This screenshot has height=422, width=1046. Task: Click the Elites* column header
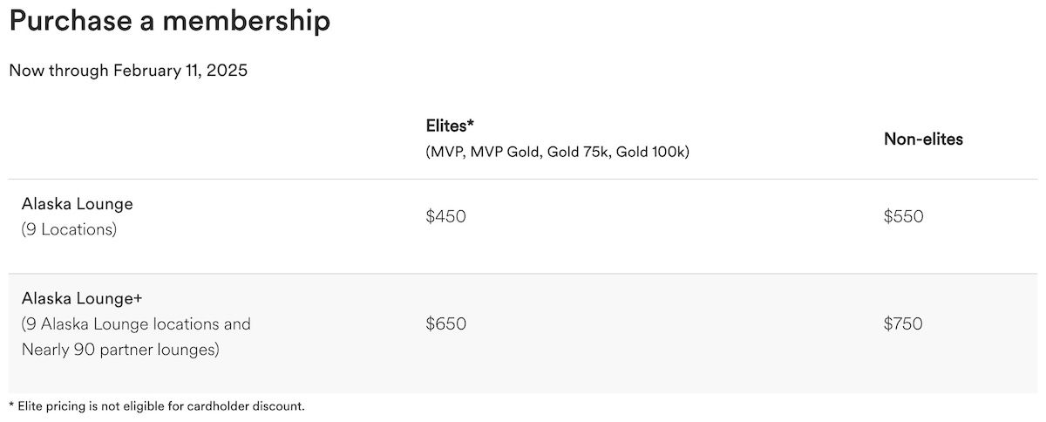click(450, 125)
